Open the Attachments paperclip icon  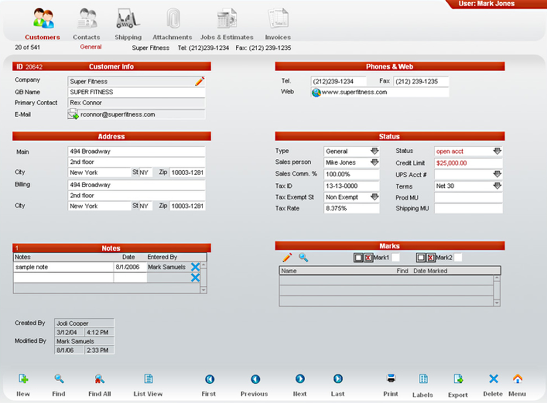(x=173, y=19)
